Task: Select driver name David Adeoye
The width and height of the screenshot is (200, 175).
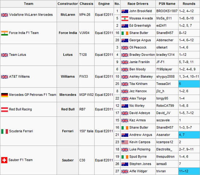Action: click(x=140, y=113)
